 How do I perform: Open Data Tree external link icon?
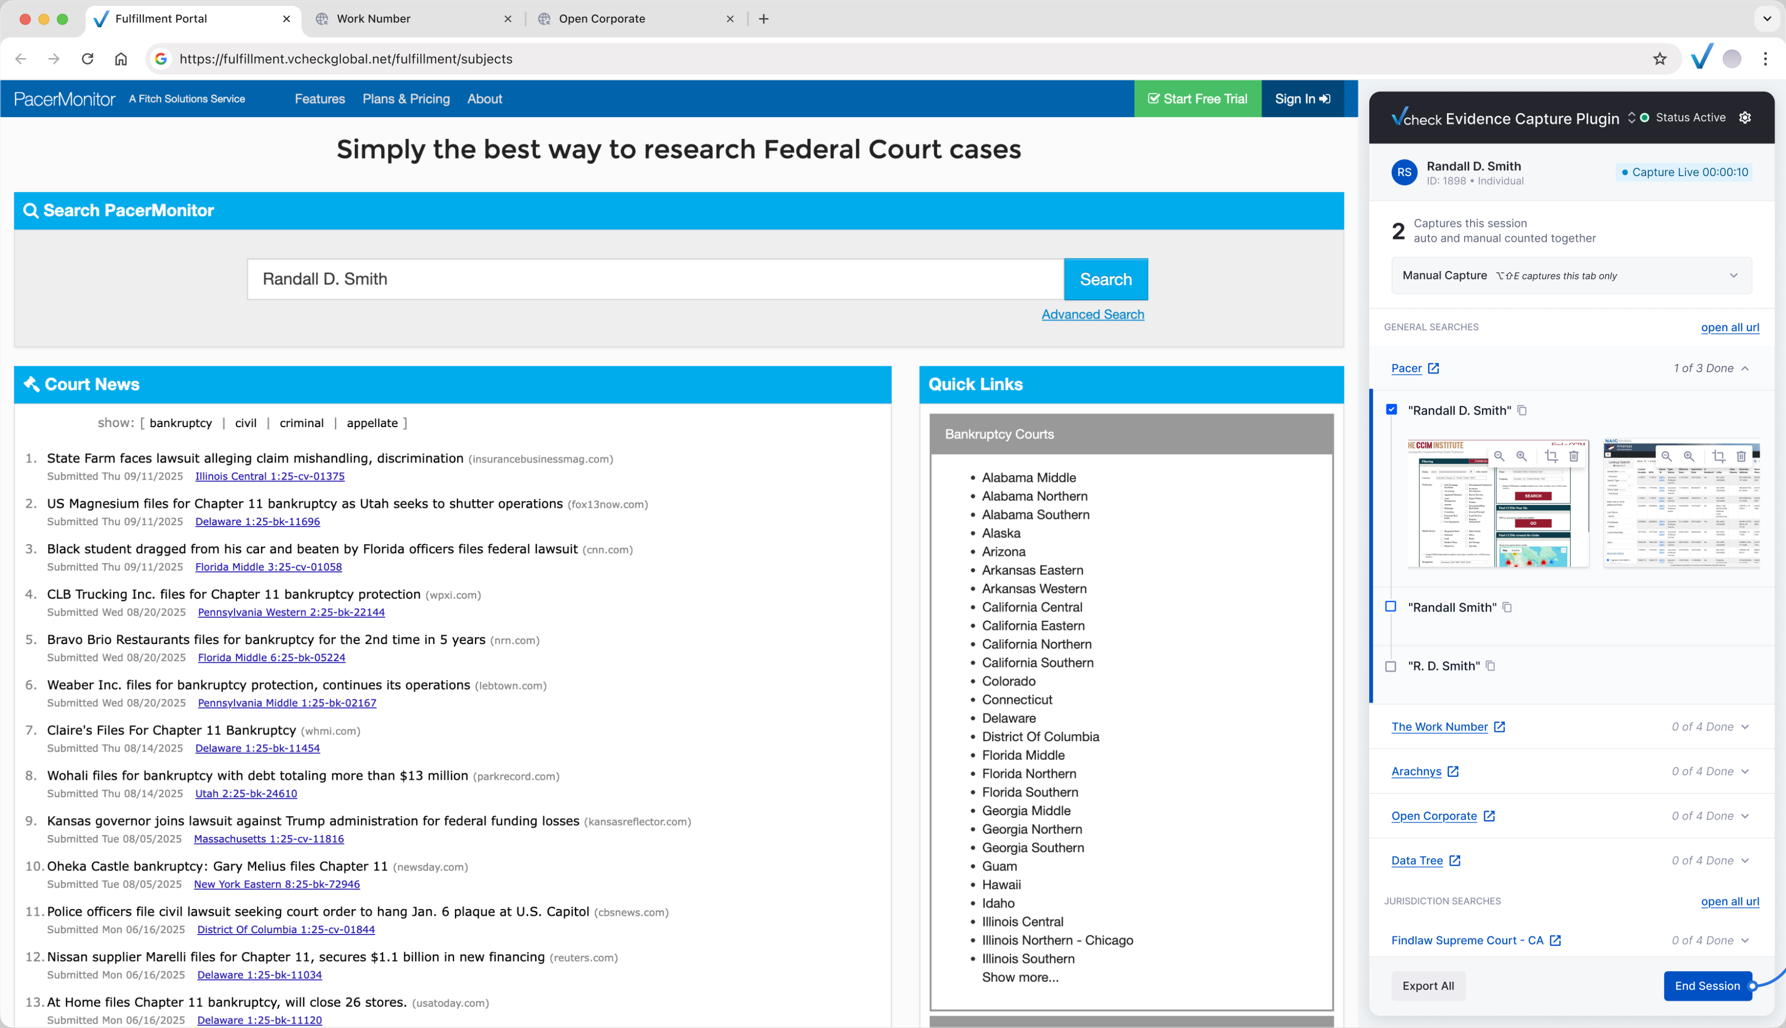1455,861
